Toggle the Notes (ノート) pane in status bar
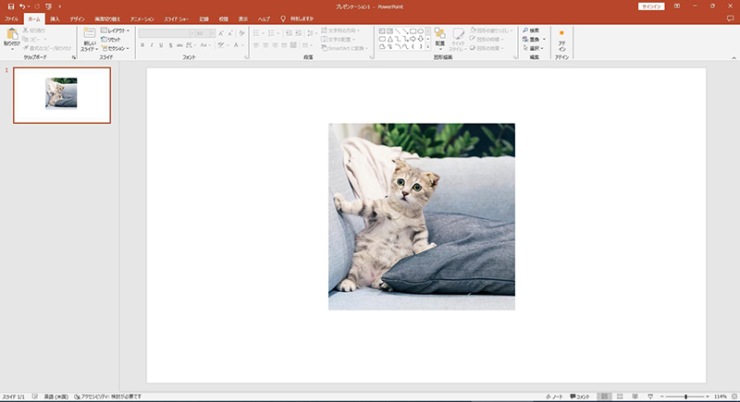 pyautogui.click(x=555, y=396)
